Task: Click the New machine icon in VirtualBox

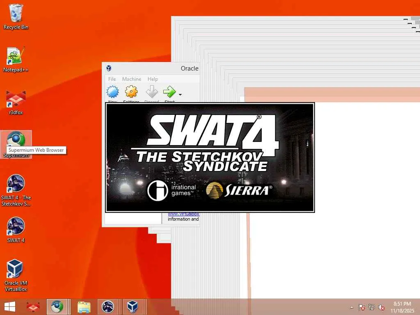Action: pyautogui.click(x=112, y=92)
